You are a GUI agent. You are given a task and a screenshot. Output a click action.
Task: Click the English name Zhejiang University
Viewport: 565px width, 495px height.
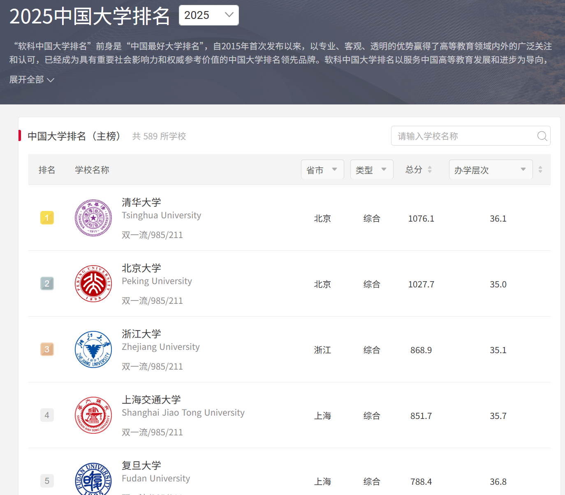(x=160, y=347)
